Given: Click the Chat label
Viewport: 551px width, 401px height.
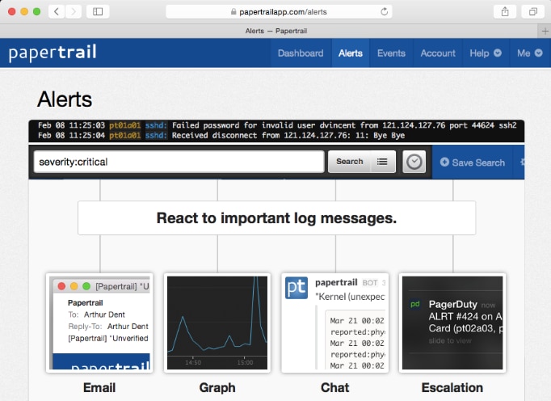Looking at the screenshot, I should point(335,387).
